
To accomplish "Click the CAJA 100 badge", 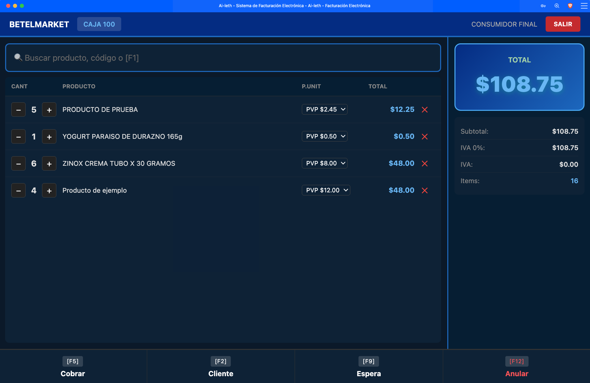I will (x=99, y=24).
